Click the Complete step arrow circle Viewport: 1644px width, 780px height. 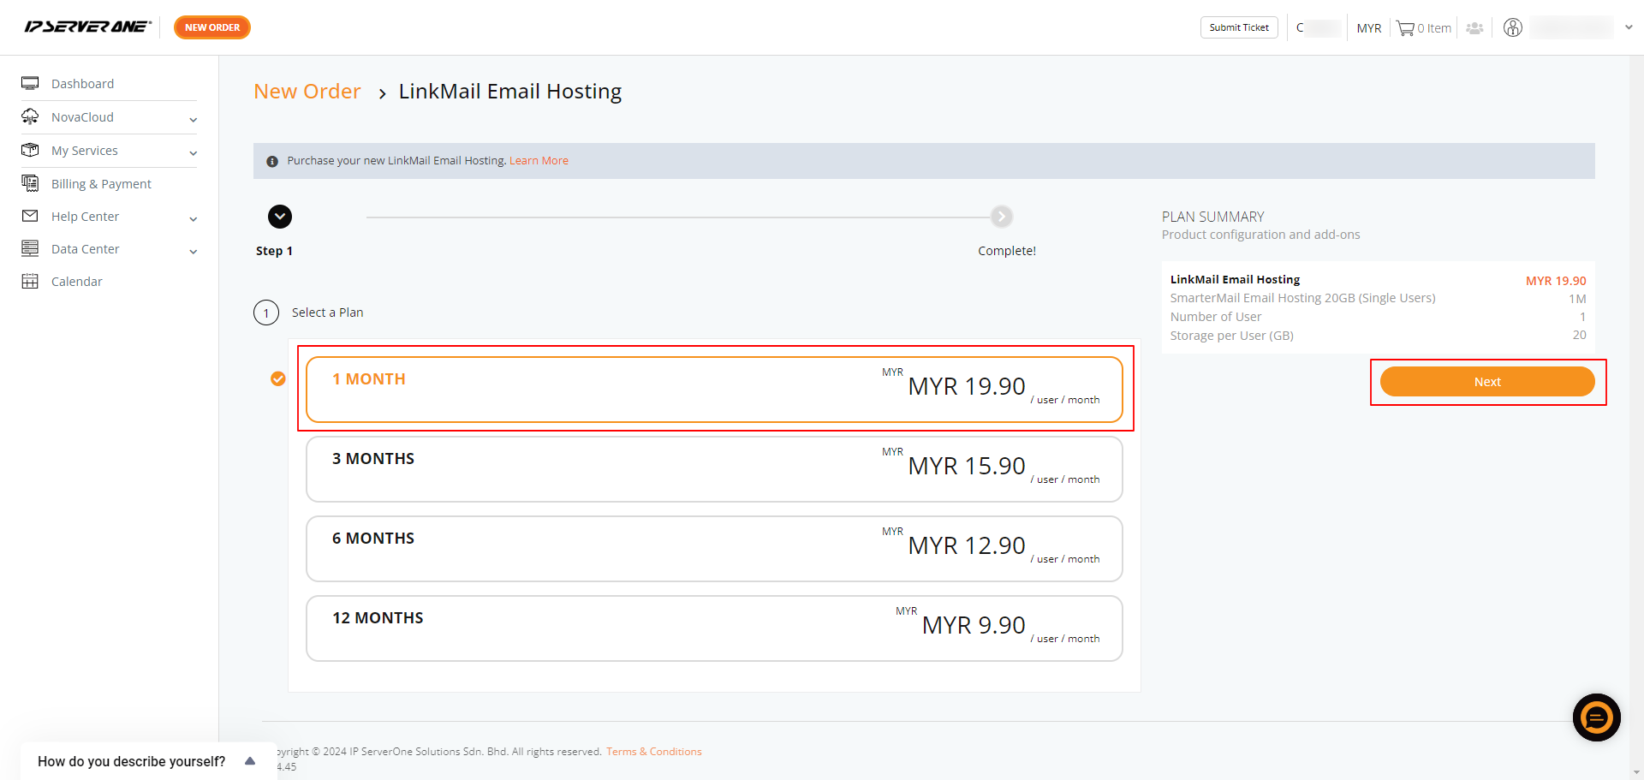point(1002,217)
